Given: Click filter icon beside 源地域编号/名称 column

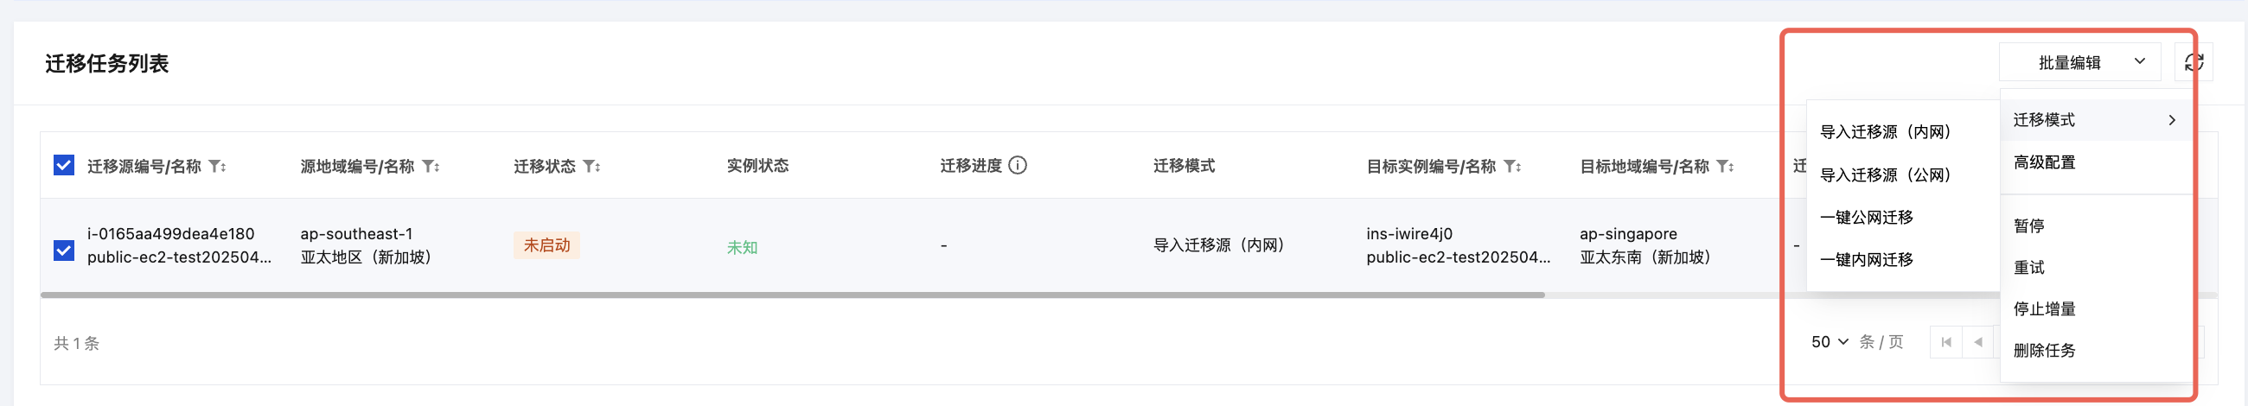Looking at the screenshot, I should [431, 167].
